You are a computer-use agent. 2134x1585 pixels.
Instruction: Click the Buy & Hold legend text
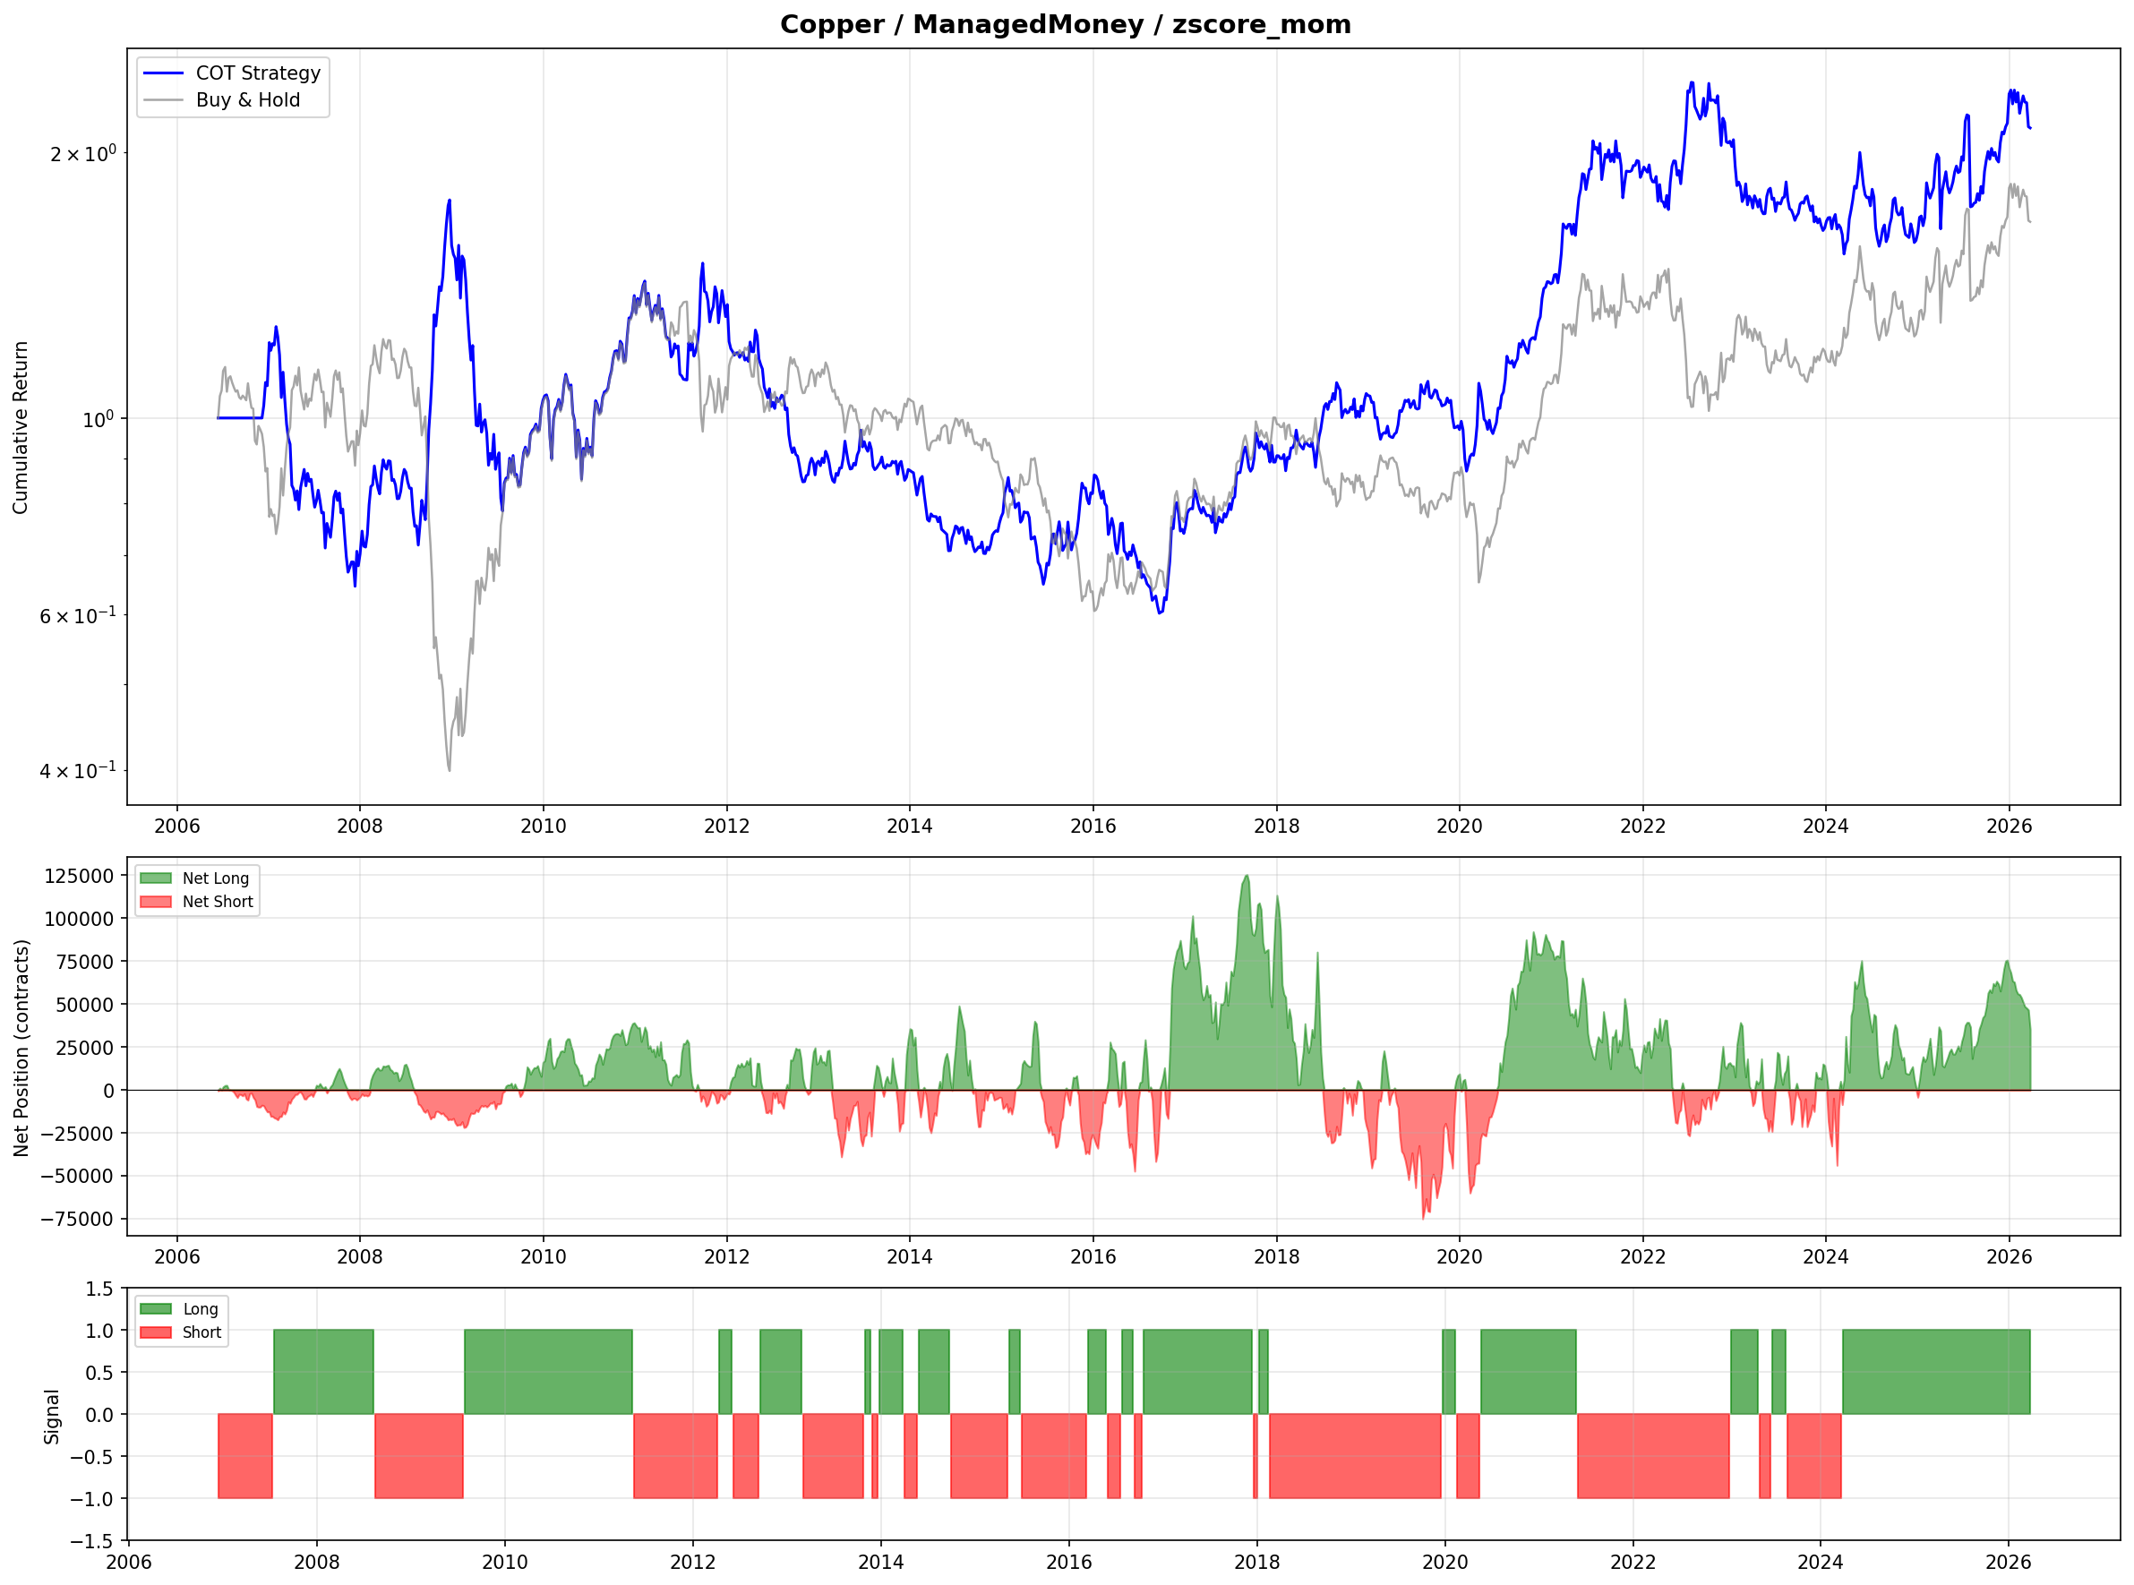[247, 99]
